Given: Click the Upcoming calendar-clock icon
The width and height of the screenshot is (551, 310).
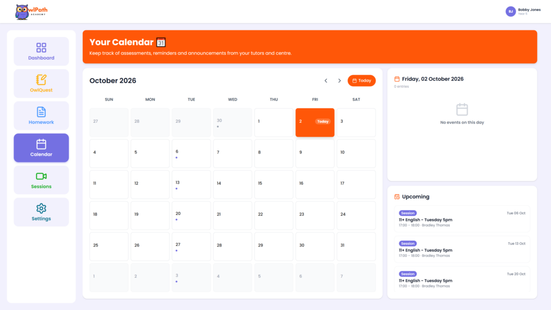Looking at the screenshot, I should coord(397,197).
